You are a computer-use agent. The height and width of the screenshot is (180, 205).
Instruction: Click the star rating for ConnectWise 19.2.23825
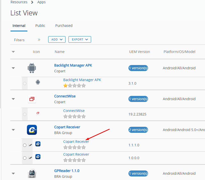[x=75, y=116]
